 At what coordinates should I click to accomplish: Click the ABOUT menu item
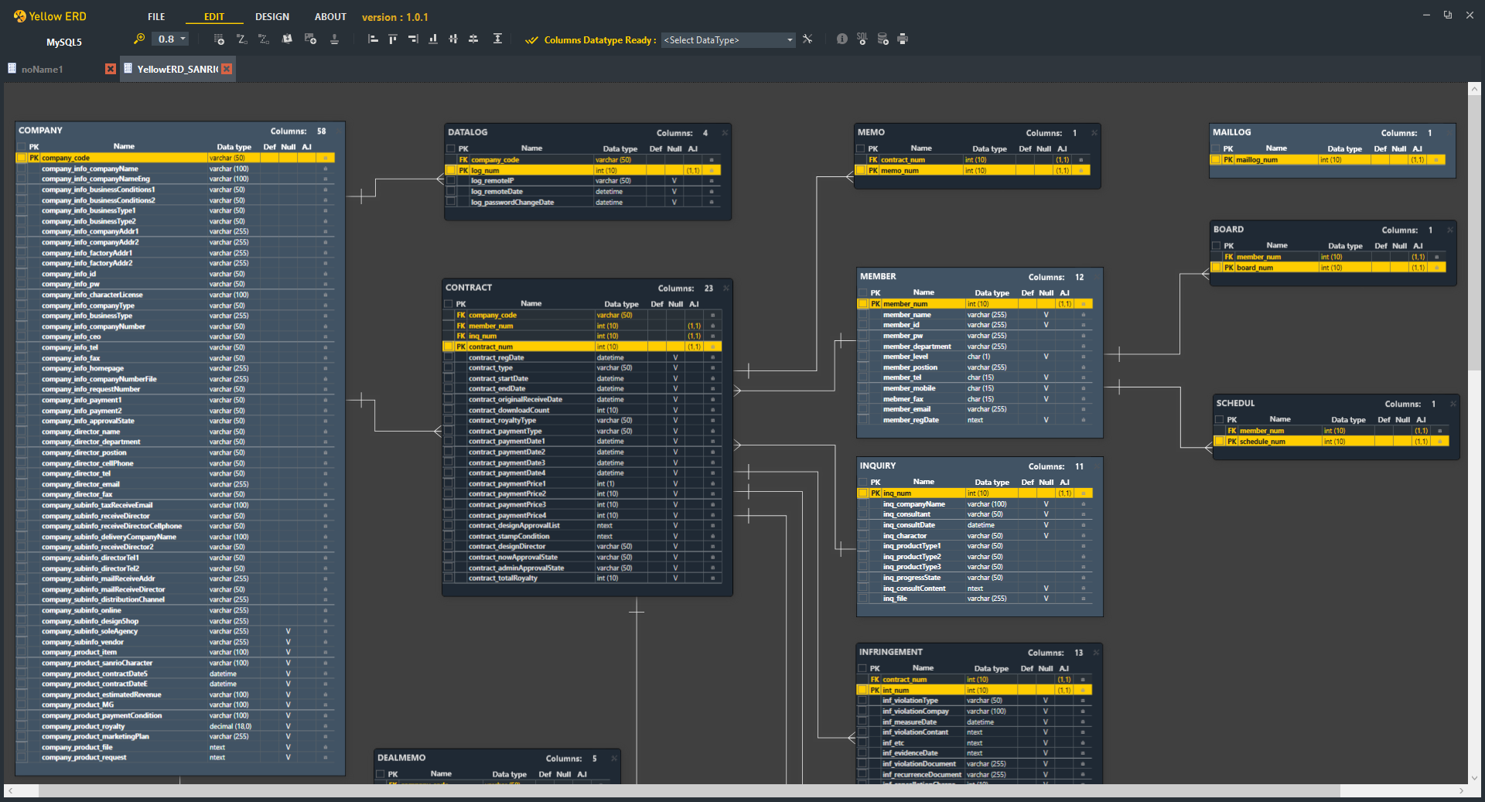(330, 17)
